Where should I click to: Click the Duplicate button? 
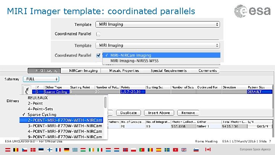click(x=128, y=113)
